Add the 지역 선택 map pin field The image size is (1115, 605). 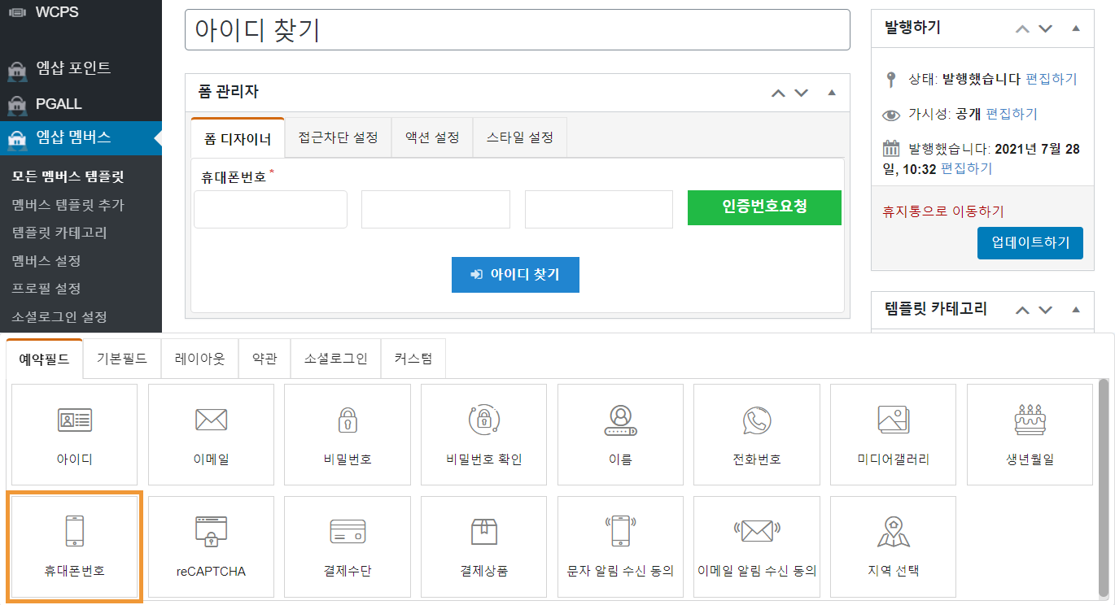point(893,546)
